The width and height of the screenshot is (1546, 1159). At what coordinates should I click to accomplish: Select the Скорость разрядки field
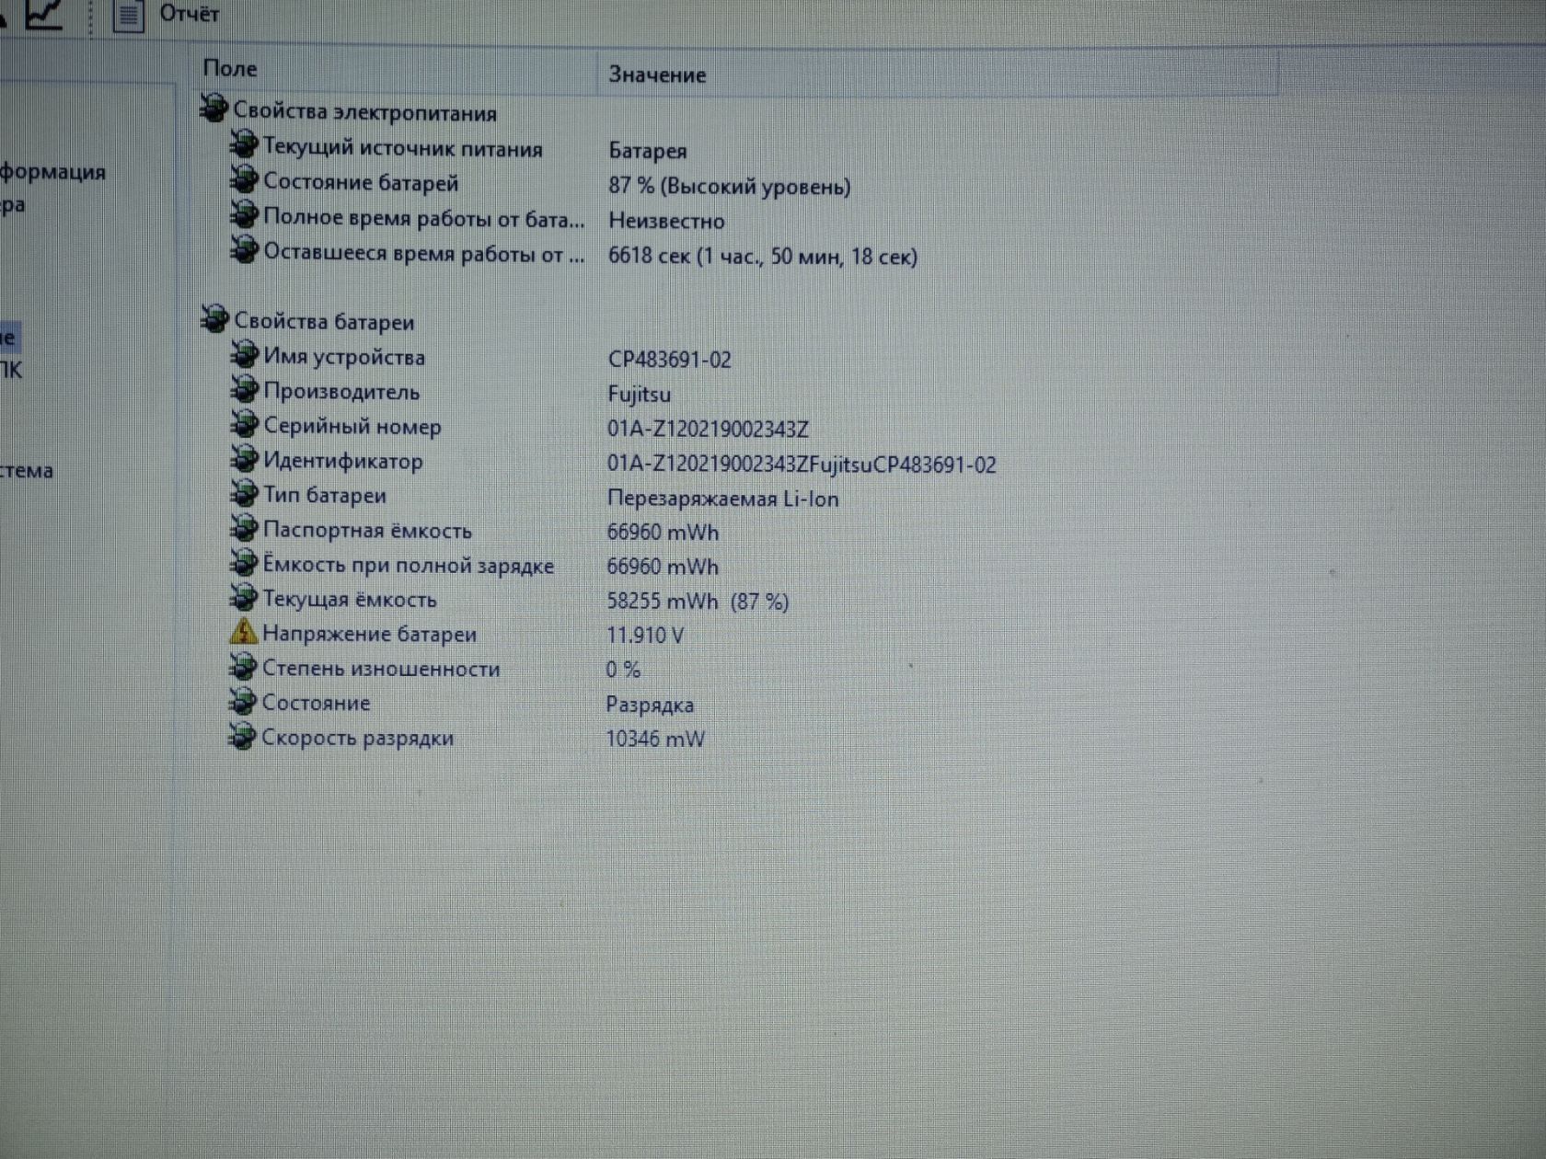[358, 738]
